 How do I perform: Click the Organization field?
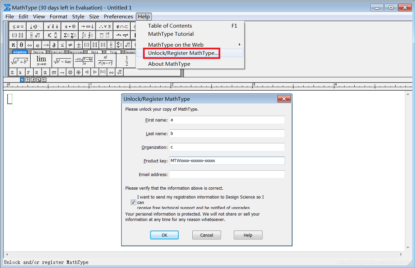pos(227,147)
